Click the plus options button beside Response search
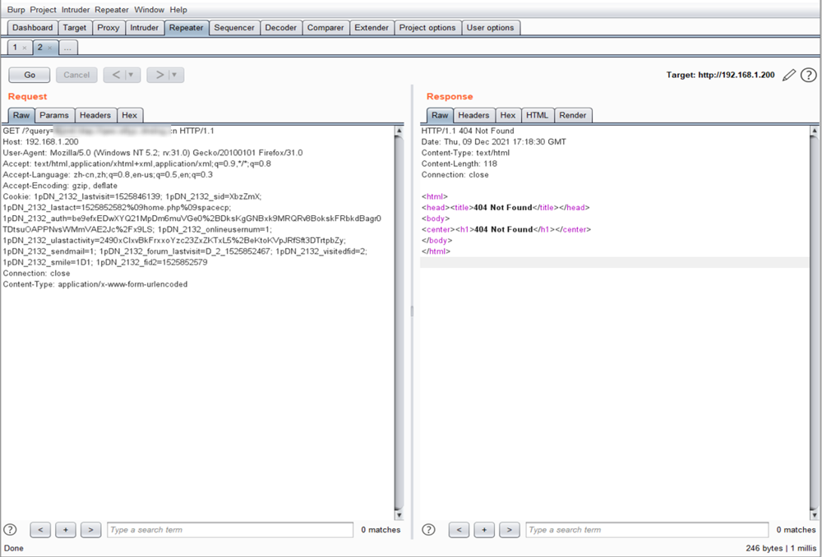 pyautogui.click(x=484, y=530)
